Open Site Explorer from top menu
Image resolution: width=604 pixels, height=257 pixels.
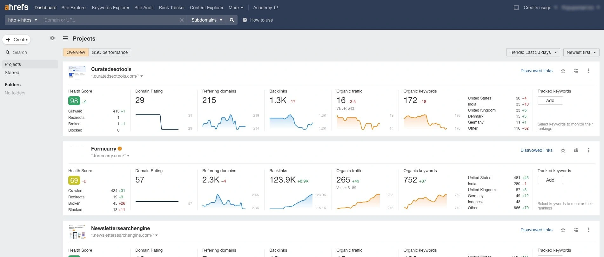click(74, 8)
